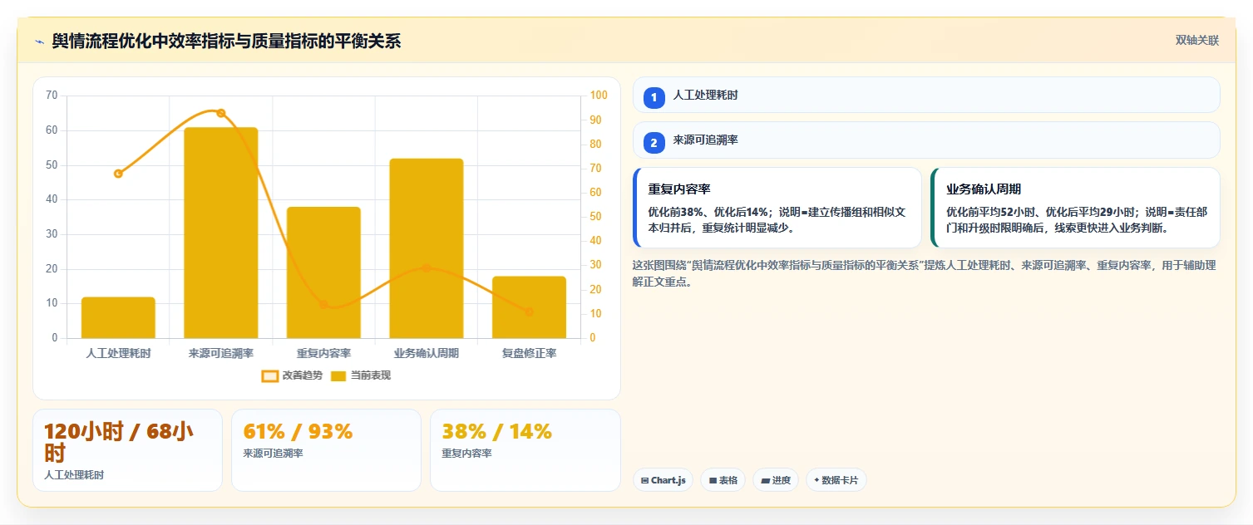Click the 重复内容率 label under 38% / 14%

(x=466, y=454)
